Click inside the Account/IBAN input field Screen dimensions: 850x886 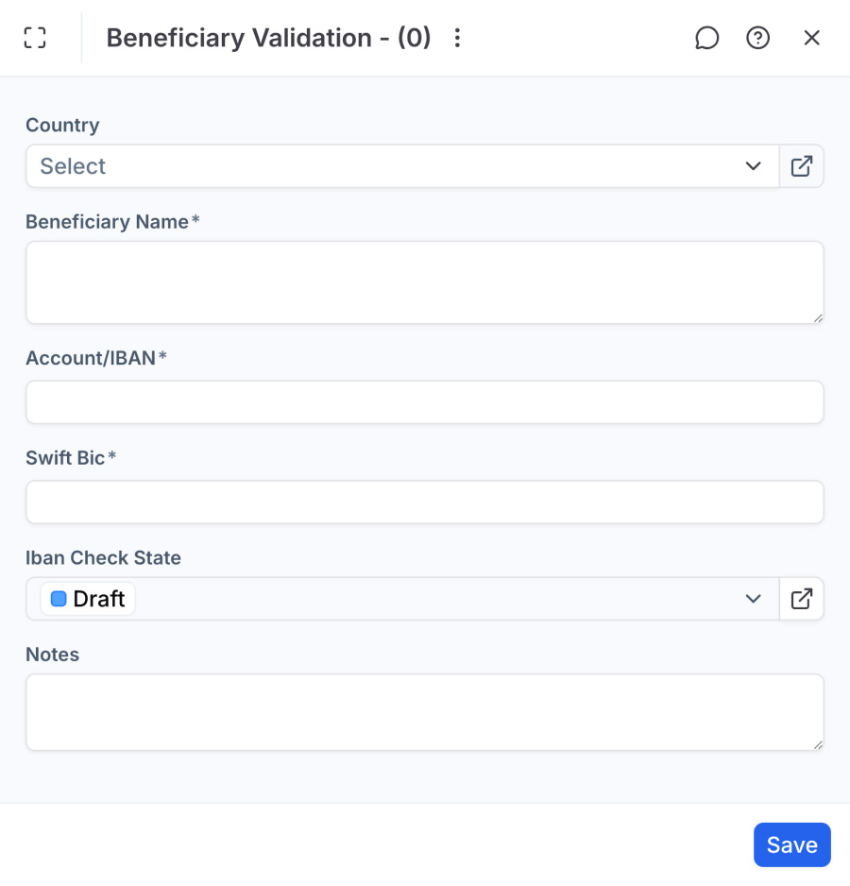pos(425,401)
